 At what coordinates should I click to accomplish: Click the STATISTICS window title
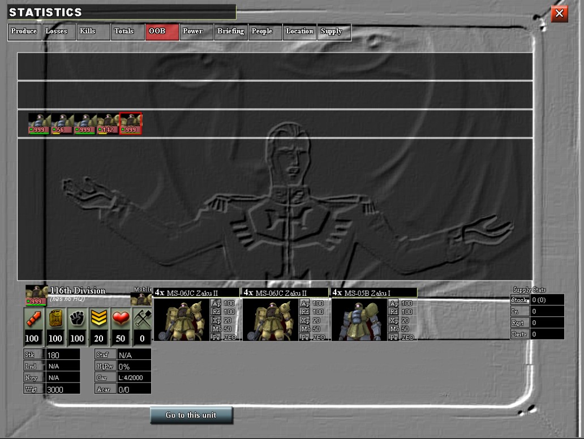(45, 12)
